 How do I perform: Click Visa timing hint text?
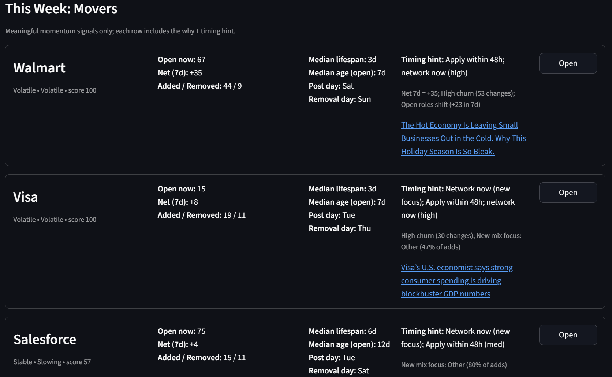point(458,202)
